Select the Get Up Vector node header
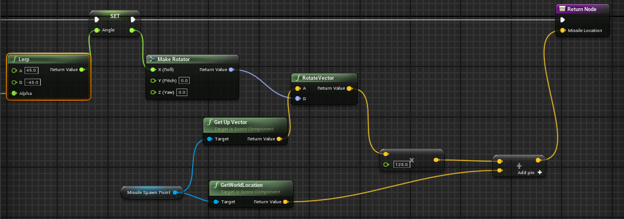Viewport: 624px width, 219px height. click(x=245, y=125)
